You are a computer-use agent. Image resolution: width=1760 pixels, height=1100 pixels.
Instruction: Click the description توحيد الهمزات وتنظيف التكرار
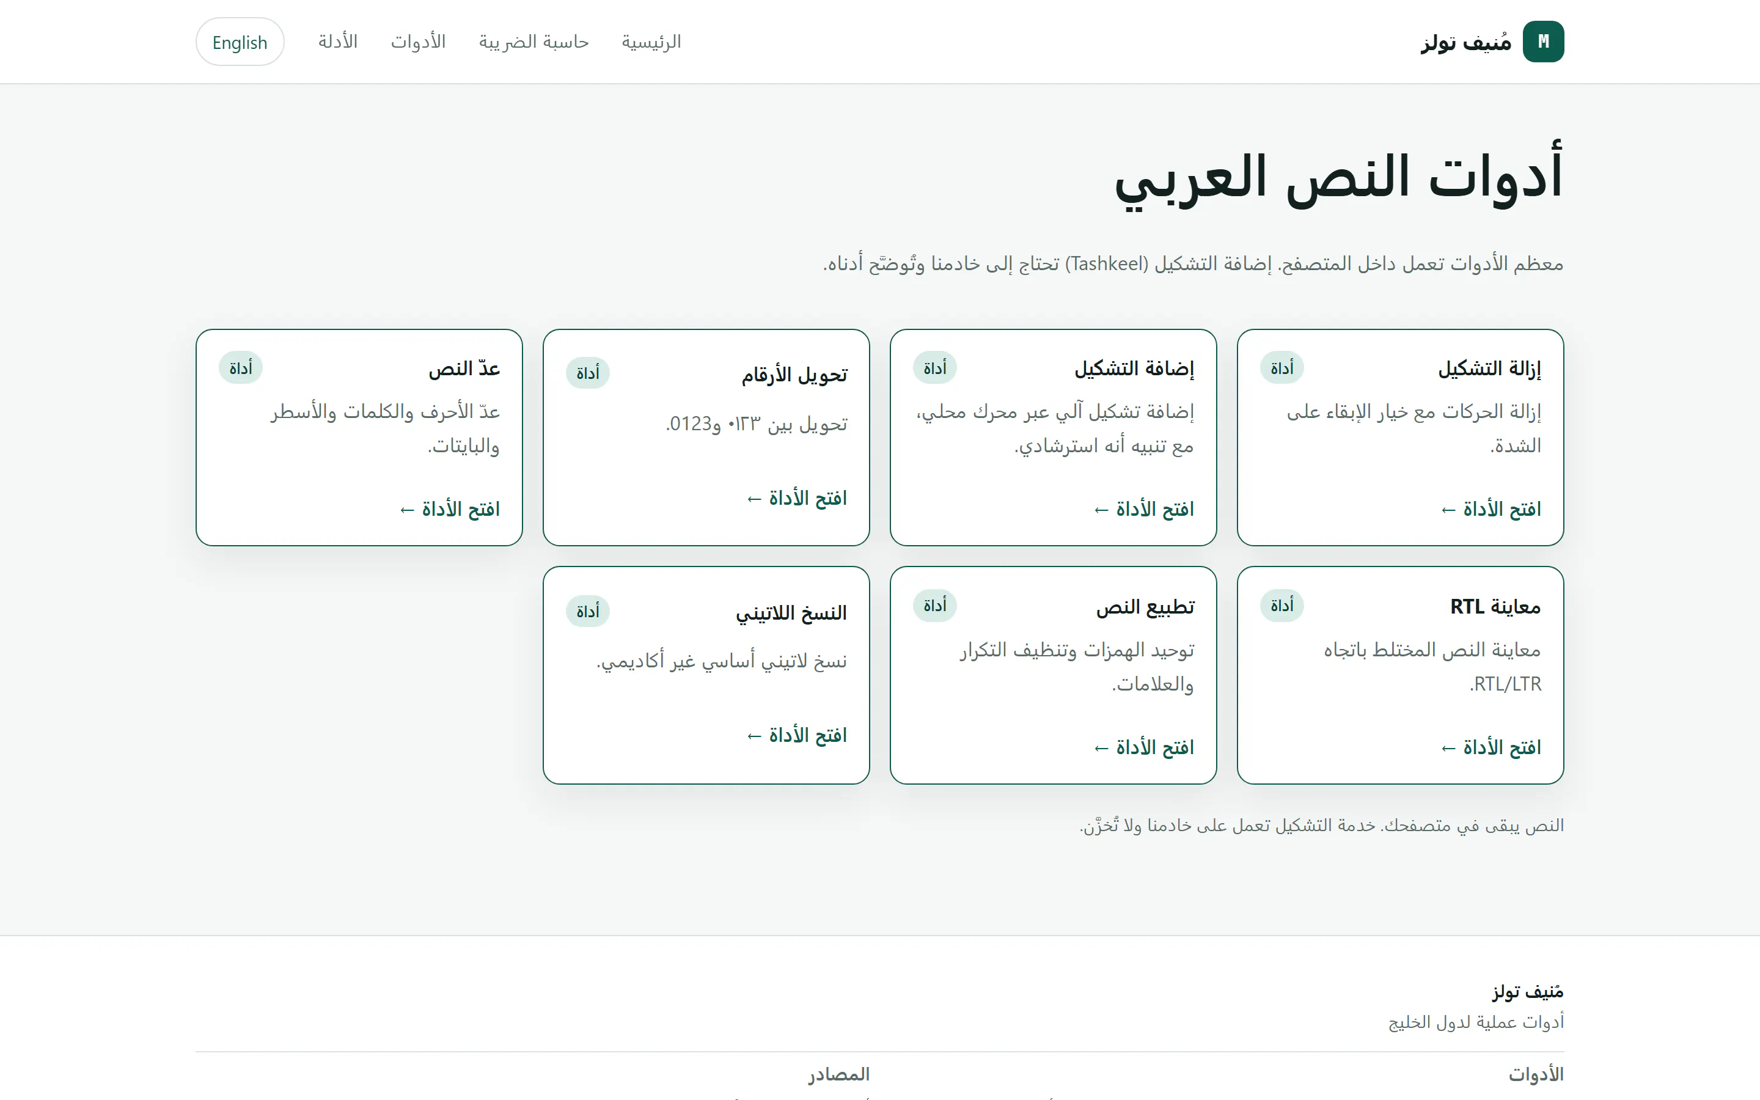[x=1076, y=666]
